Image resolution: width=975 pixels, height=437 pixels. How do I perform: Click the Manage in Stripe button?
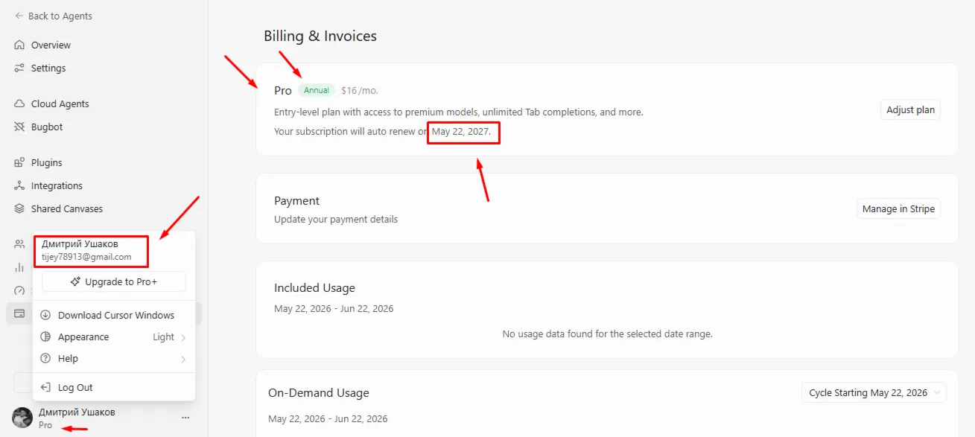point(898,209)
